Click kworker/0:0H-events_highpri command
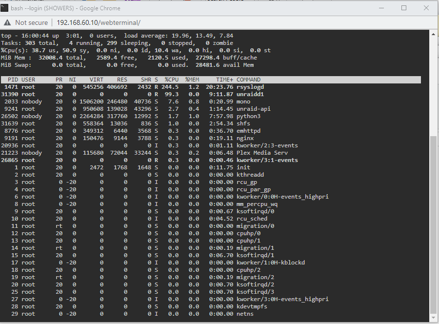The image size is (439, 324). (x=282, y=197)
